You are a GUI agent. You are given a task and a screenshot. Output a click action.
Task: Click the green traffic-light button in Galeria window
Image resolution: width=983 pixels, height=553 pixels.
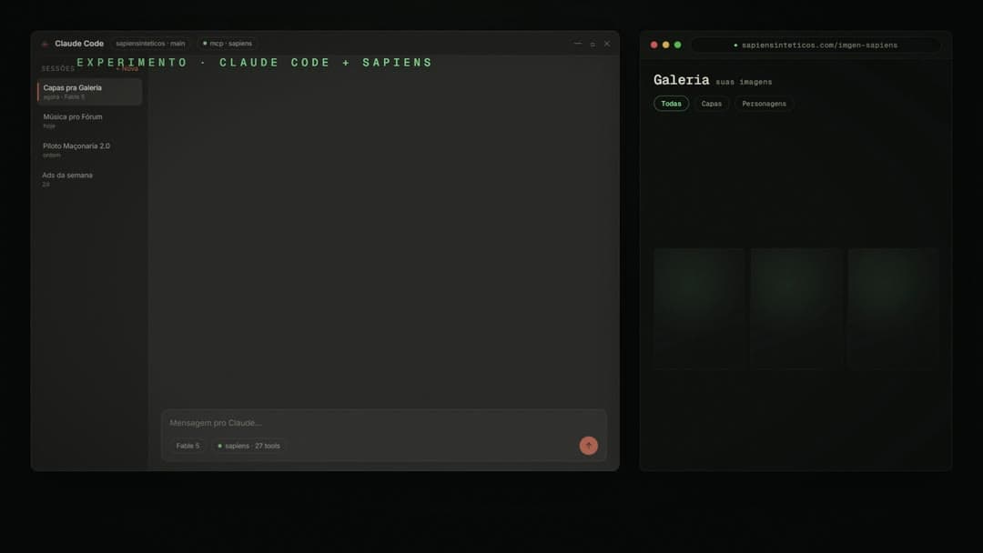pos(678,45)
